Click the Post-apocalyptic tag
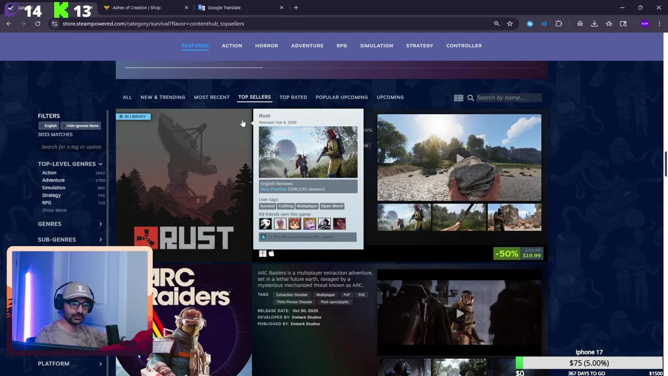 (335, 302)
